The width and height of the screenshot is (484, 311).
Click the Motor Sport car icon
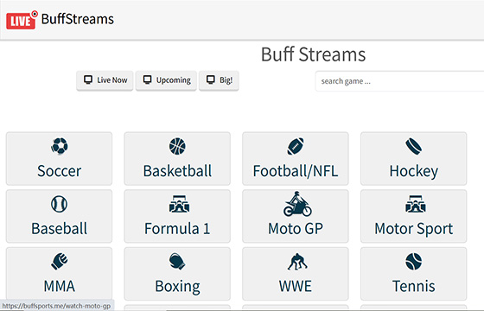pos(416,204)
